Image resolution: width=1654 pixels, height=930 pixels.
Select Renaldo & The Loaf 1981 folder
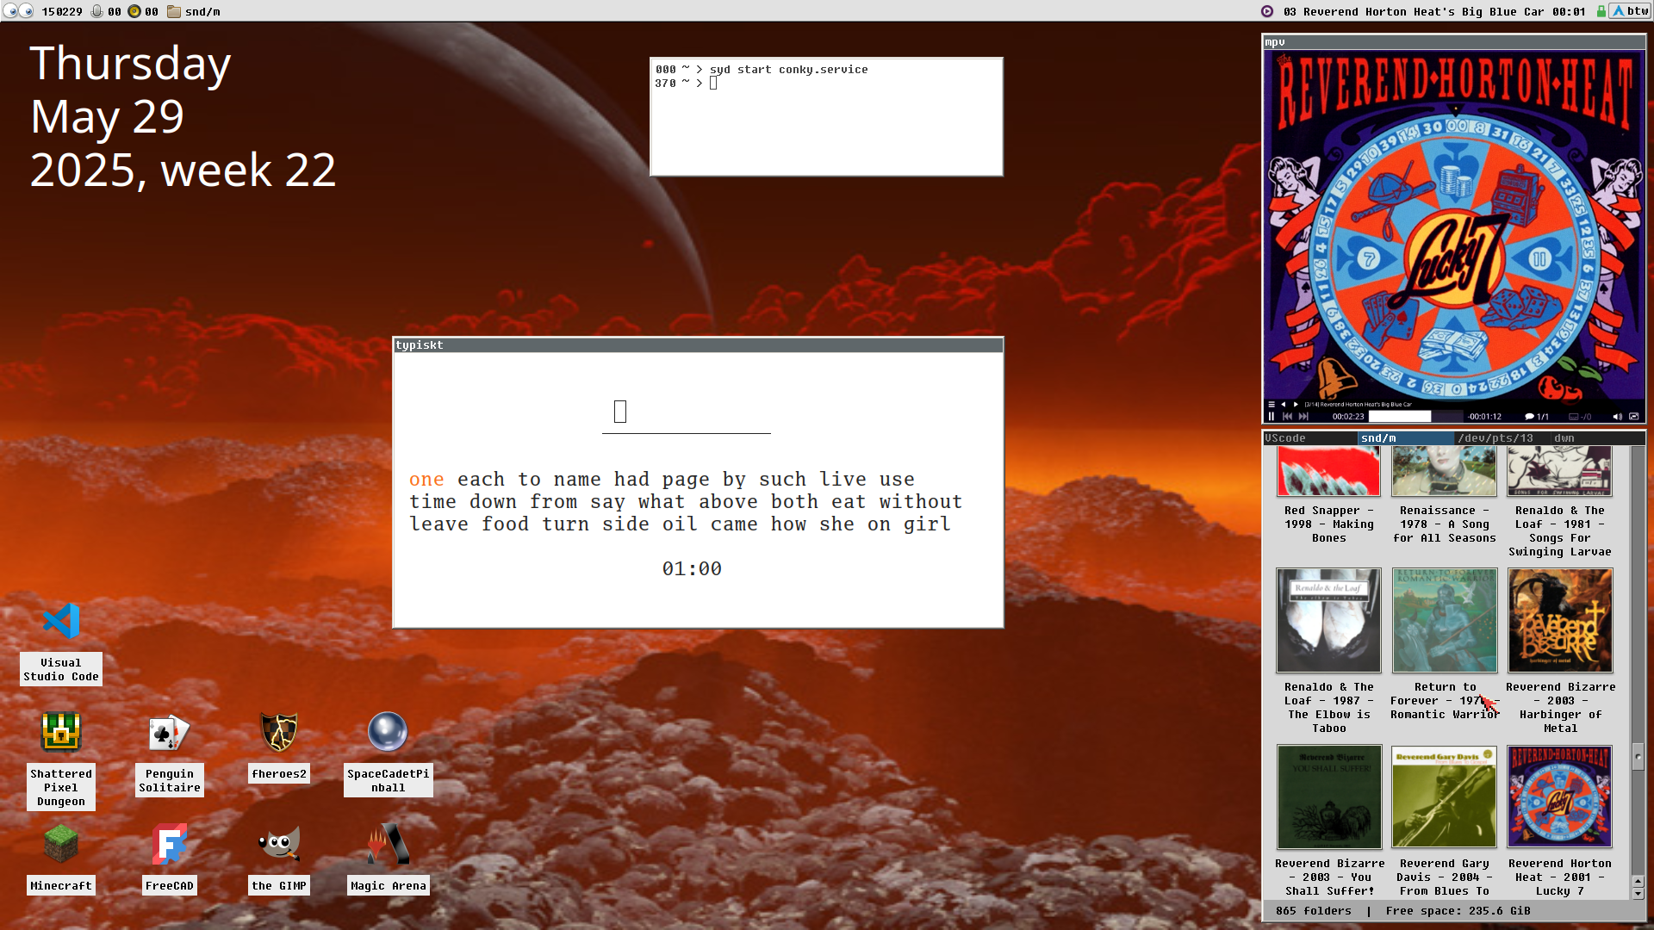click(1559, 503)
